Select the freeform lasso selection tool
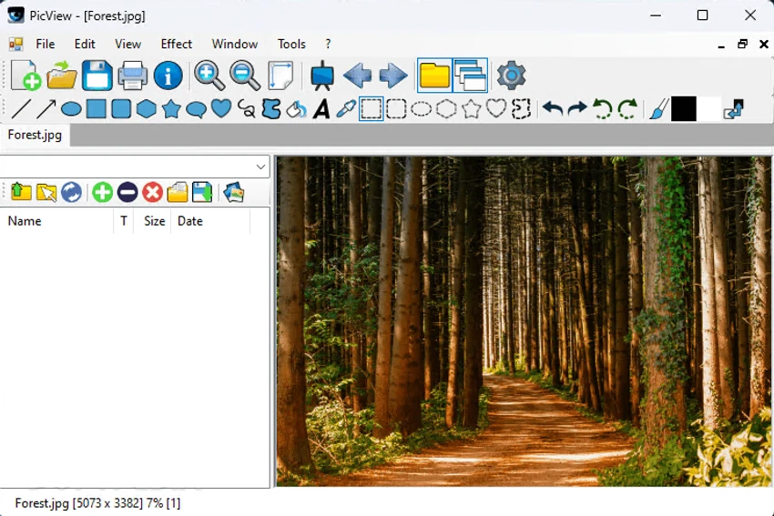This screenshot has width=774, height=516. click(x=521, y=109)
